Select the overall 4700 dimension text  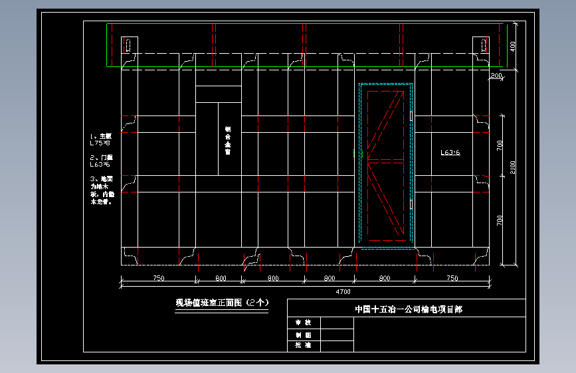coord(343,292)
